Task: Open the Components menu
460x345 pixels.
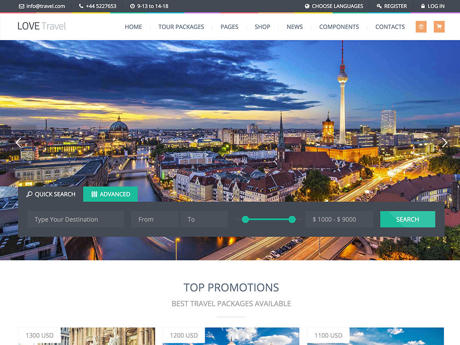Action: 339,27
